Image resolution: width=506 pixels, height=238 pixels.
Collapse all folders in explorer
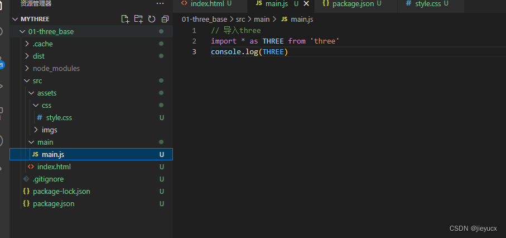[x=165, y=19]
